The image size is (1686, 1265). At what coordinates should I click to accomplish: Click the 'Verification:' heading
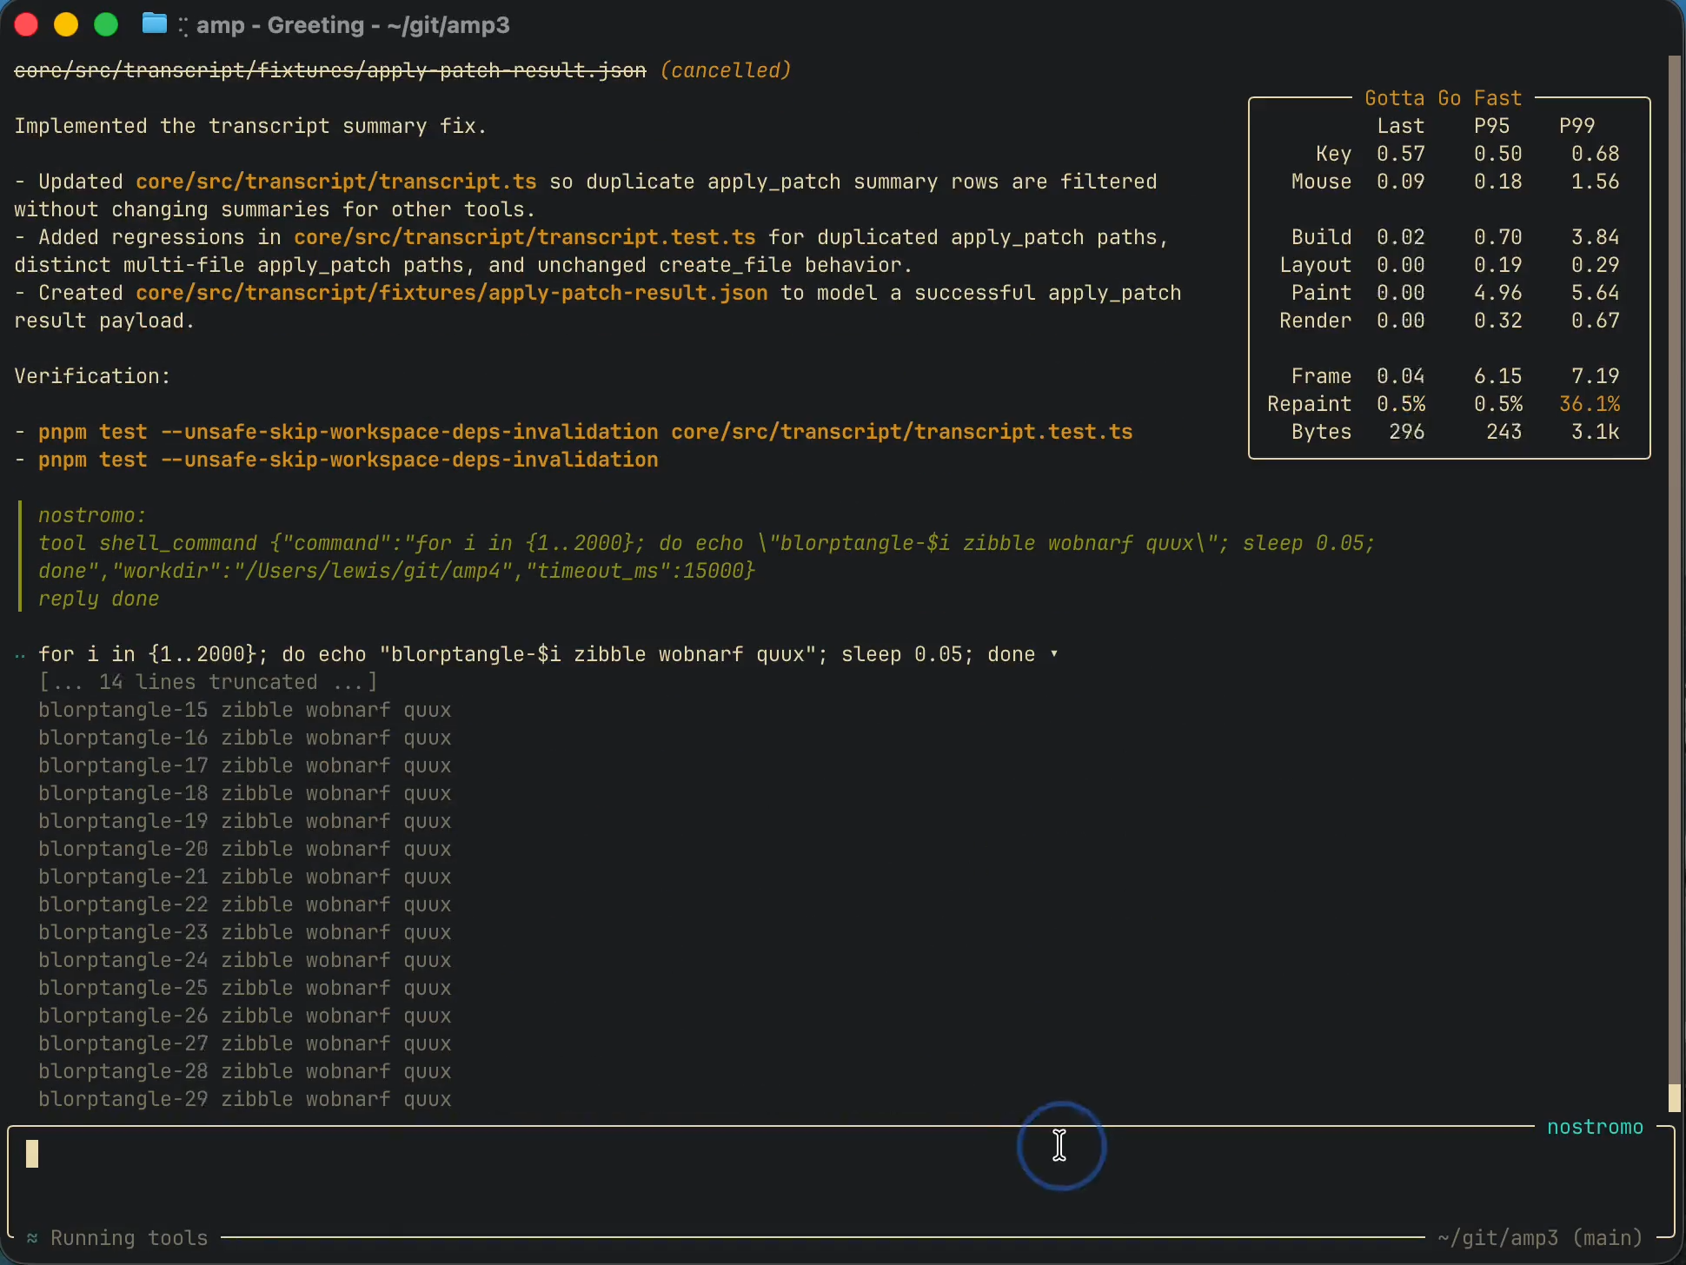(x=92, y=376)
